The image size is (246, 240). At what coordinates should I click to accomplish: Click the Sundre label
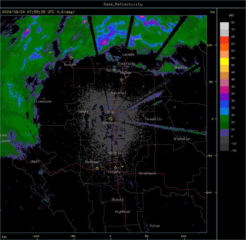tap(83, 111)
